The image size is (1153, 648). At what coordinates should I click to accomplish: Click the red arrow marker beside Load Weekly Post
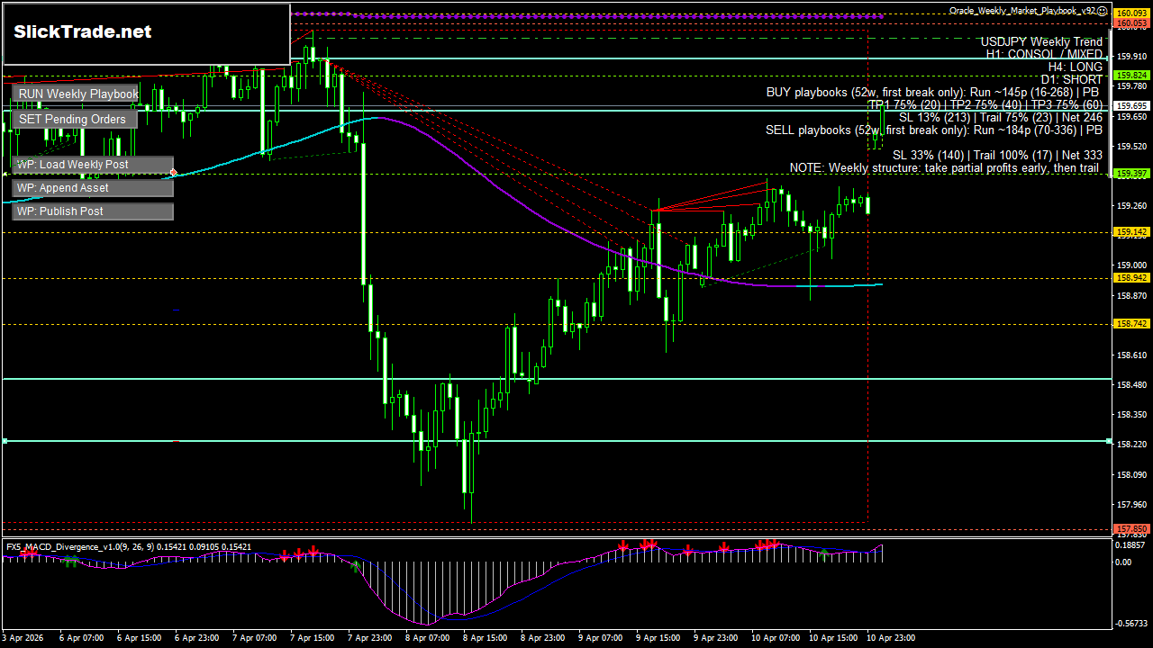(173, 171)
